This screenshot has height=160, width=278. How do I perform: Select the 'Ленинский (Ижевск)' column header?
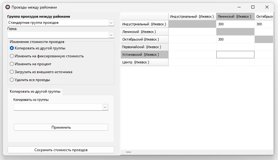click(x=235, y=16)
